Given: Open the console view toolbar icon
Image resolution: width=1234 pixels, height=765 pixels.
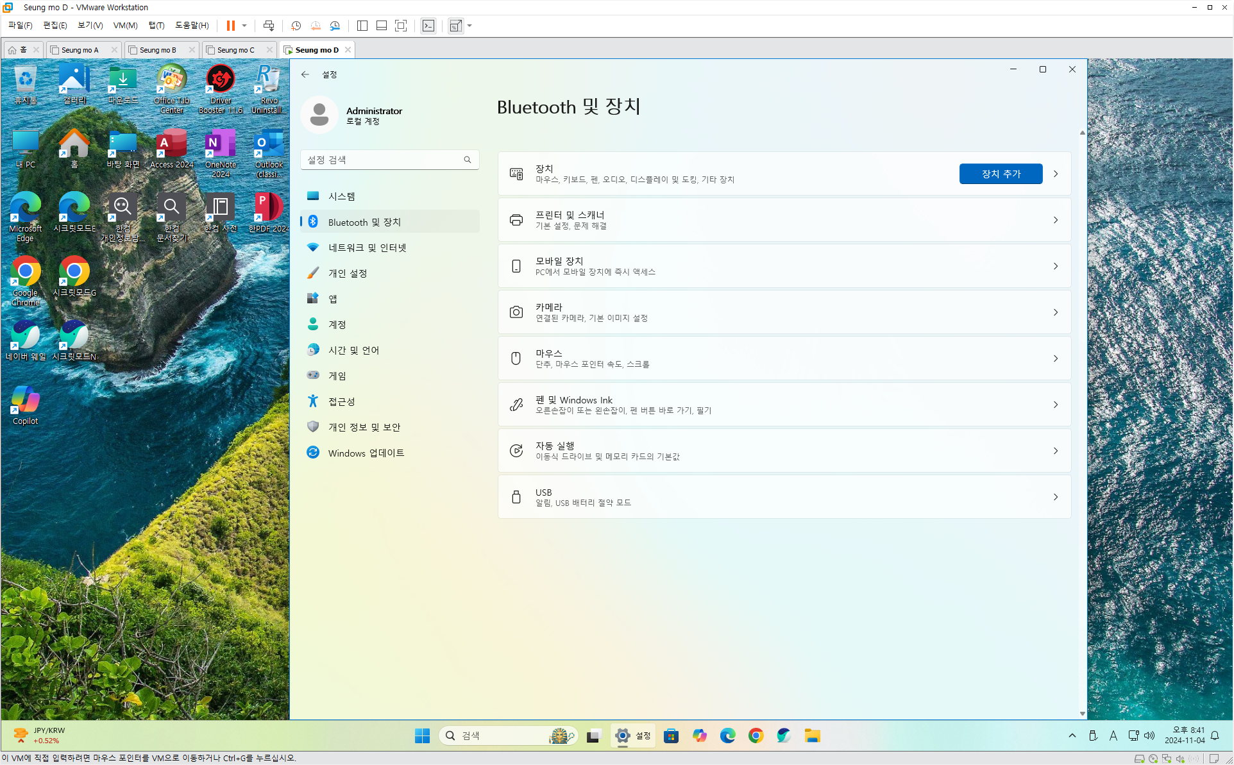Looking at the screenshot, I should coord(428,26).
